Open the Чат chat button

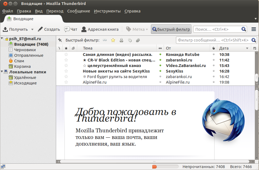(x=71, y=29)
